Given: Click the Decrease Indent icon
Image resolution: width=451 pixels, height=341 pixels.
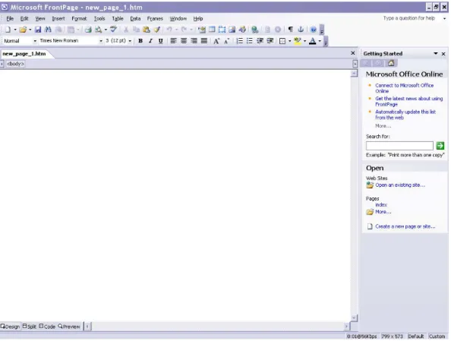Looking at the screenshot, I should pyautogui.click(x=260, y=41).
